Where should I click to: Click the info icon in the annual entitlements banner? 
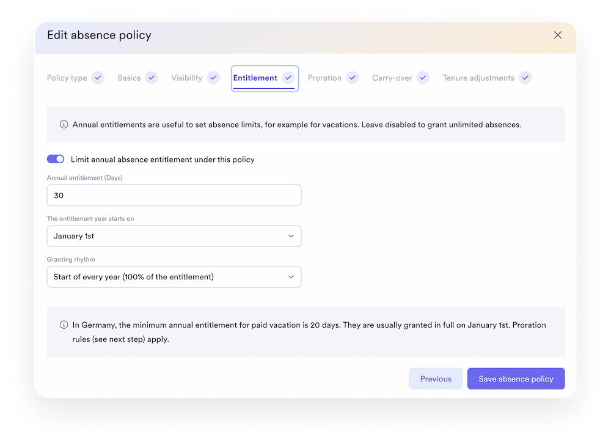click(64, 124)
